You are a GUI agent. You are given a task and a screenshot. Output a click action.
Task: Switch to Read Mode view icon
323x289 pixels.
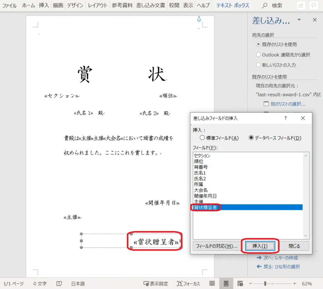pos(213,283)
